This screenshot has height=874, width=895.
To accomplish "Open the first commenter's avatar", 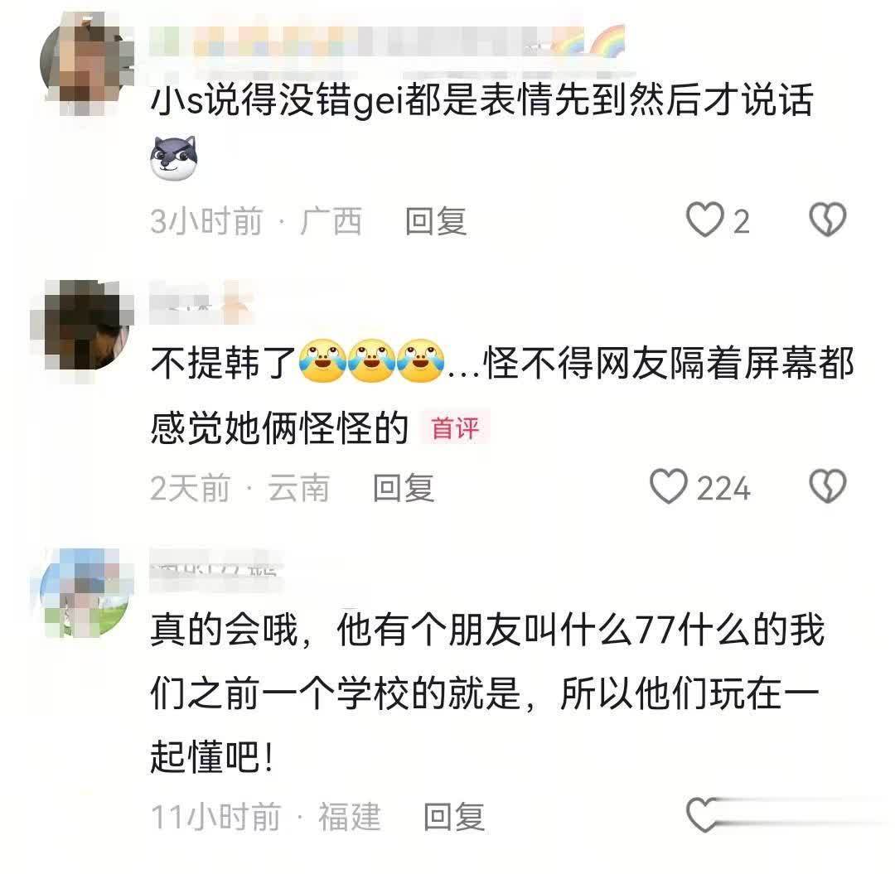I will point(87,64).
